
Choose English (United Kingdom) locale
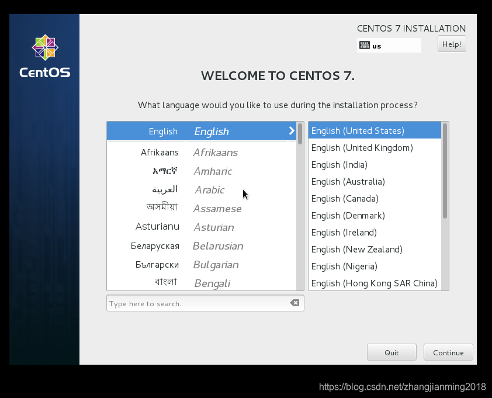tap(375, 147)
